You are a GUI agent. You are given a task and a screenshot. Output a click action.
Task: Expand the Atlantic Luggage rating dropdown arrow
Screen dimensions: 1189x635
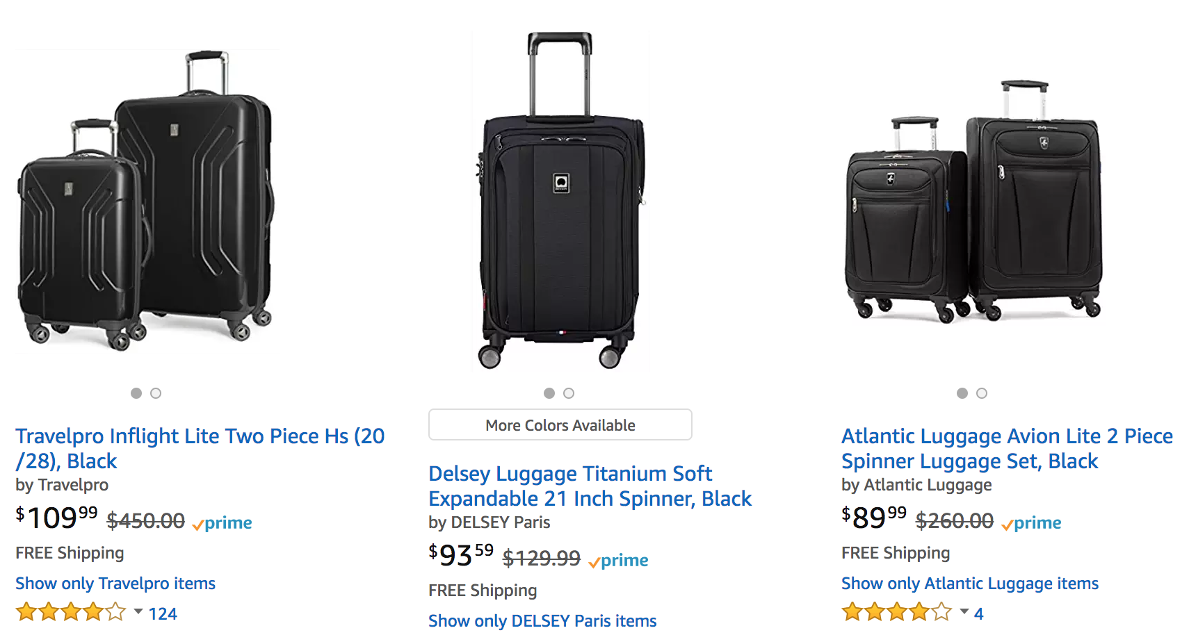[x=964, y=612]
